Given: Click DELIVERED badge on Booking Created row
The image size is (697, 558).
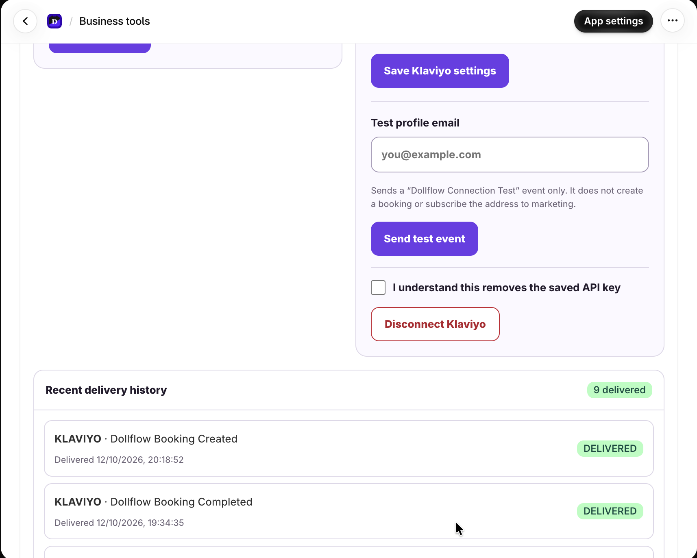Looking at the screenshot, I should 610,449.
